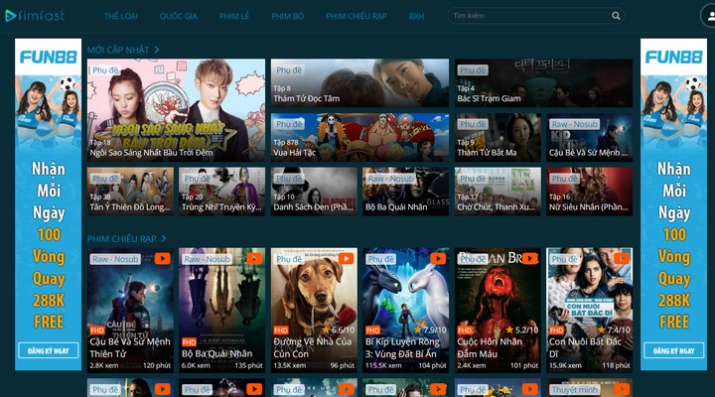Open Tân Ỷ Thiên Đồ Long episode 38 thumbnail
The image size is (715, 397).
click(130, 192)
